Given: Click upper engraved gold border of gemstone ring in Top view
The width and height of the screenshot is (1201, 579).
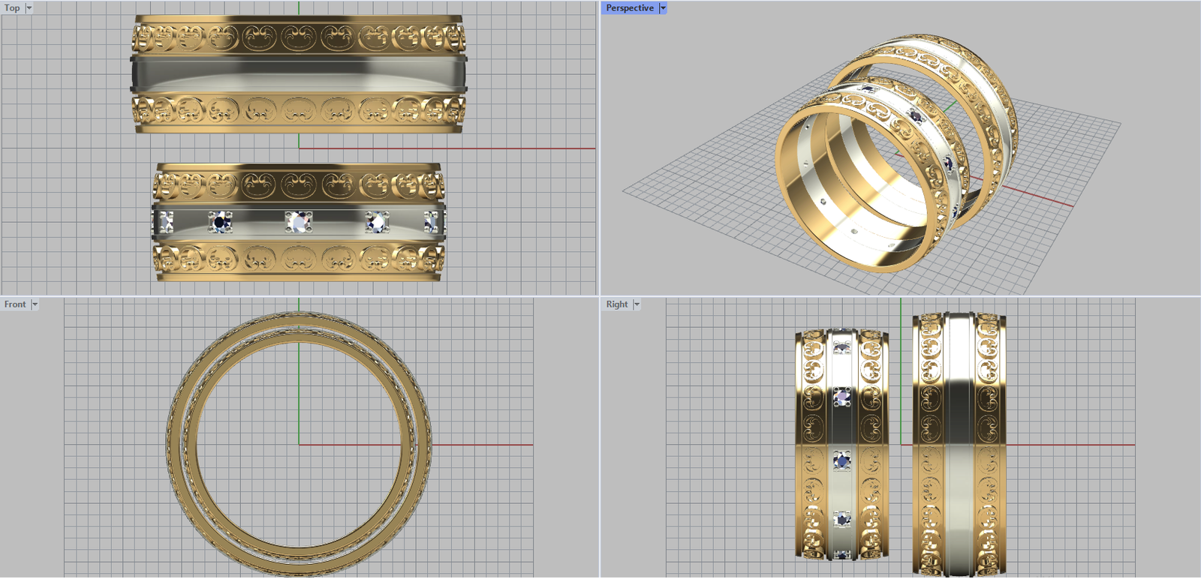Looking at the screenshot, I should (x=299, y=184).
